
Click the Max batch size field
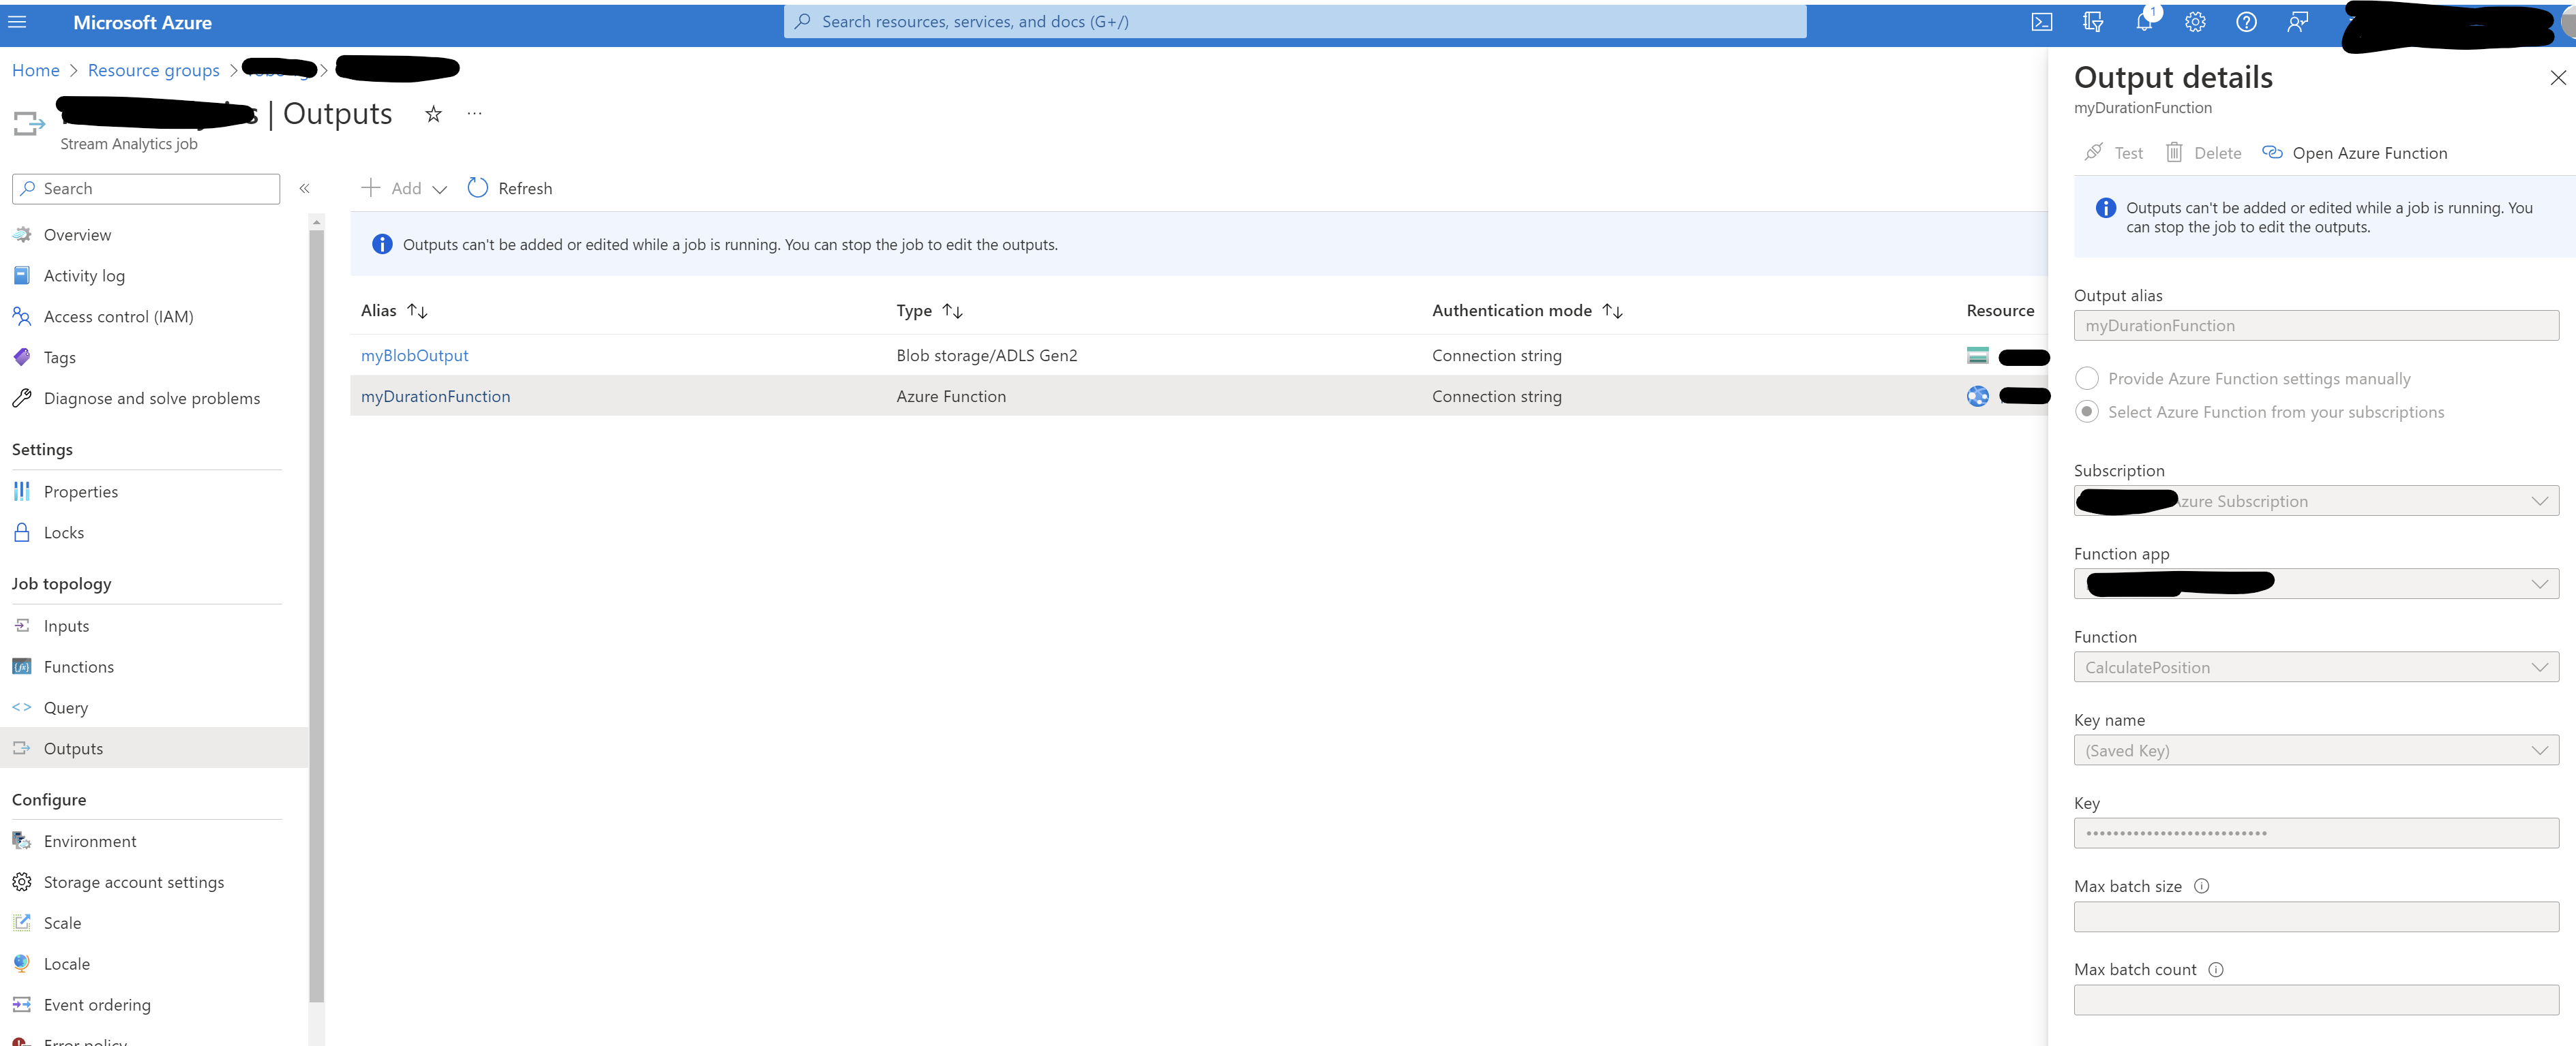(x=2315, y=916)
